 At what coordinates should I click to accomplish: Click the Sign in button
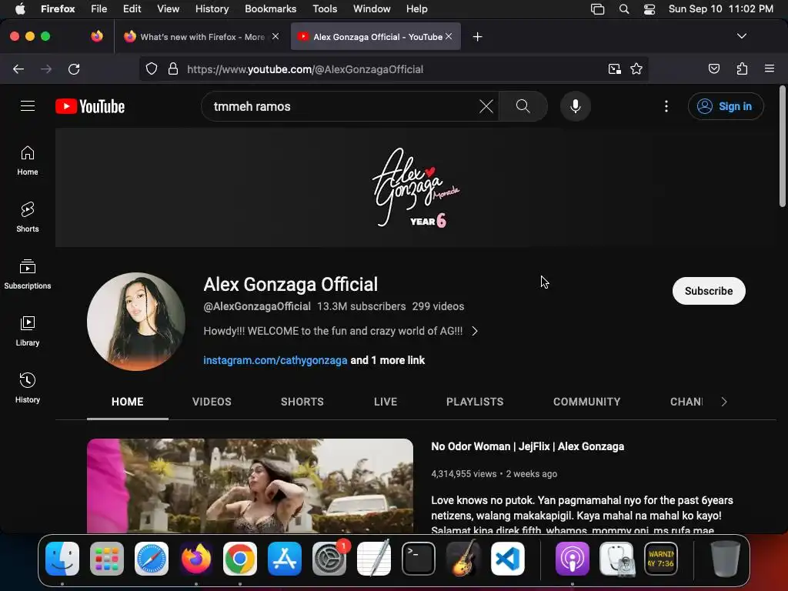click(x=726, y=106)
